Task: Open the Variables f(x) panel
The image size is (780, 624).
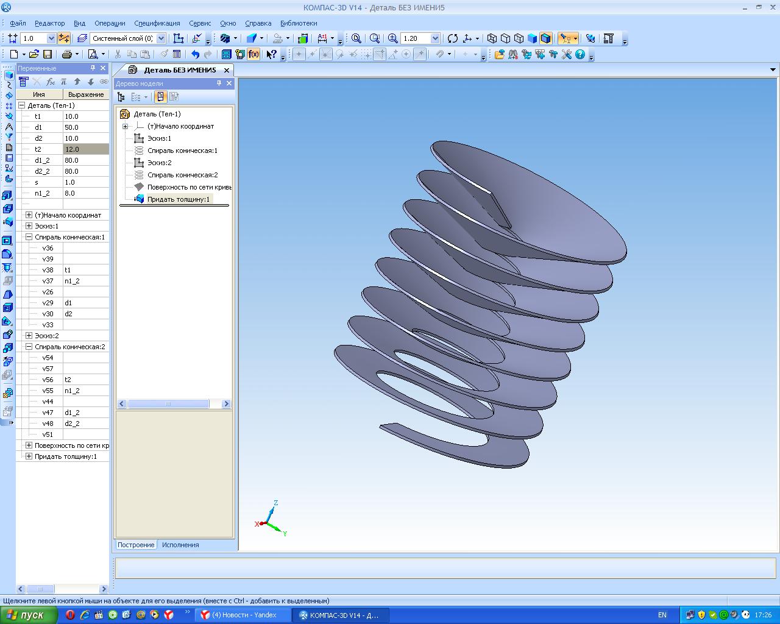Action: (253, 54)
